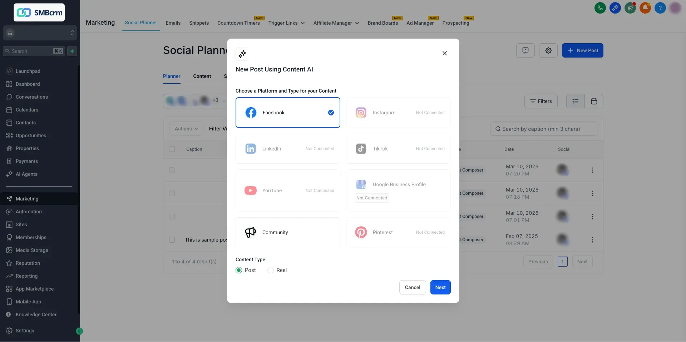Screen dimensions: 686x342
Task: Focus the sidebar Search field
Action: click(34, 51)
